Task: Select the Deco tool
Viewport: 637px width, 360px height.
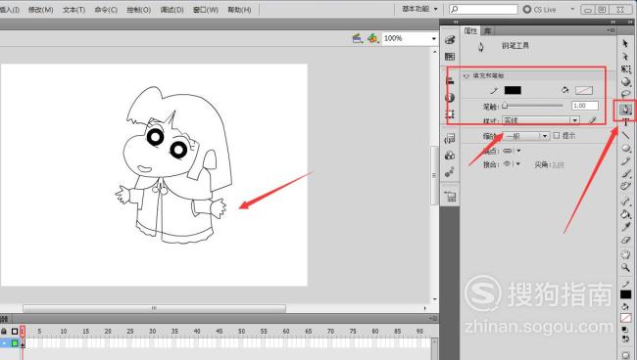Action: click(625, 186)
